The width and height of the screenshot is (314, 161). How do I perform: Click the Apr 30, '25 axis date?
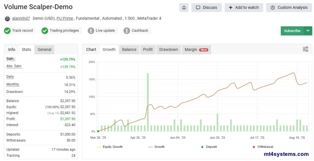[x=138, y=138]
